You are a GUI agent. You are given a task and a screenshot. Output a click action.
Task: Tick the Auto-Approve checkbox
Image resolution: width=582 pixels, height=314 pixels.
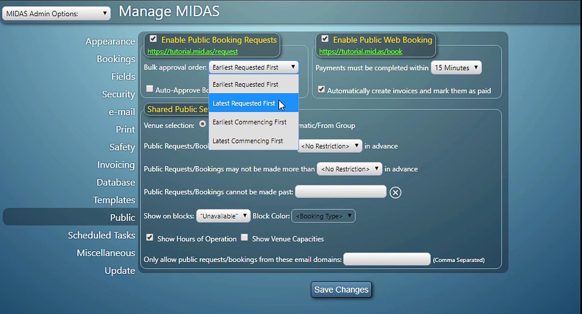150,89
